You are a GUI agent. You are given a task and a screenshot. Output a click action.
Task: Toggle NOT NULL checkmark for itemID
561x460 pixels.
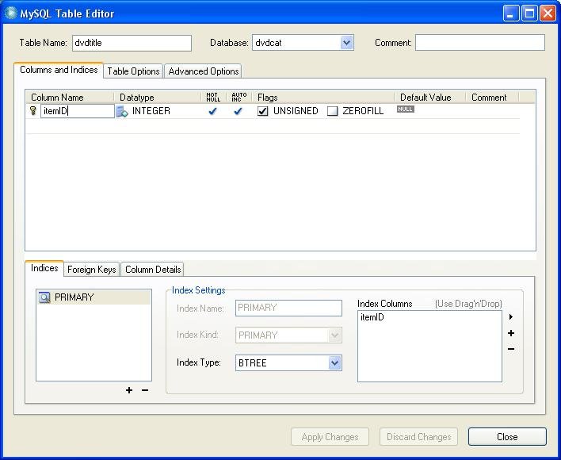click(x=212, y=111)
